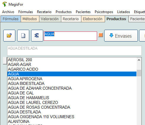Click the new blank document icon button
This screenshot has height=125, width=145.
(x=23, y=36)
